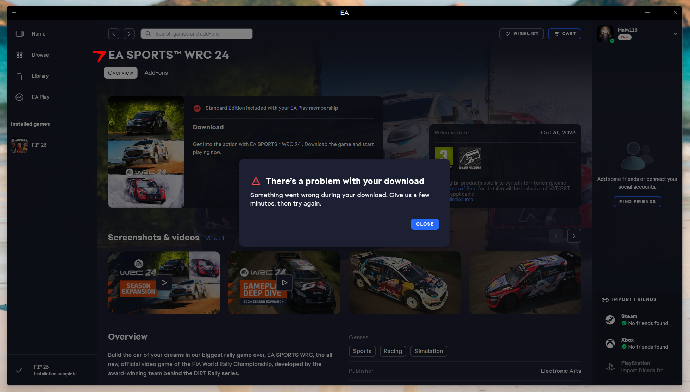This screenshot has height=392, width=690.
Task: Click the View all screenshots link
Action: 214,239
